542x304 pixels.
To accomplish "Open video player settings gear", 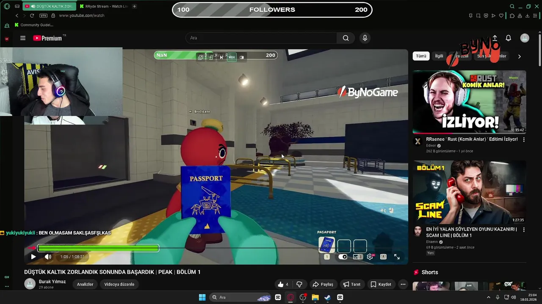I will [370, 257].
